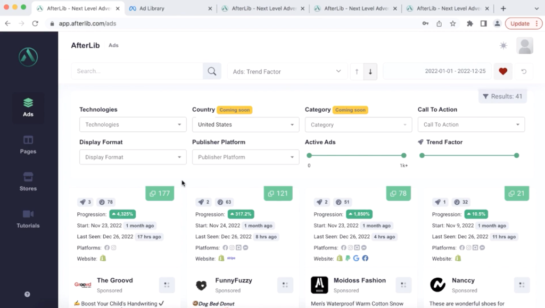Open Pages in the sidebar
This screenshot has height=308, width=545.
[28, 144]
